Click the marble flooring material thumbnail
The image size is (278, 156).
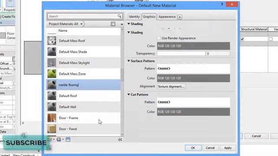[x=52, y=85]
